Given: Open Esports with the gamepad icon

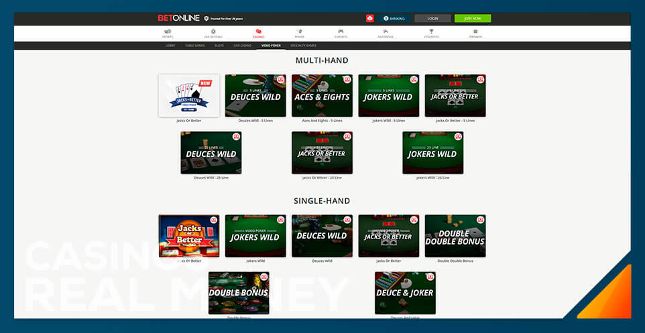Looking at the screenshot, I should click(x=341, y=31).
